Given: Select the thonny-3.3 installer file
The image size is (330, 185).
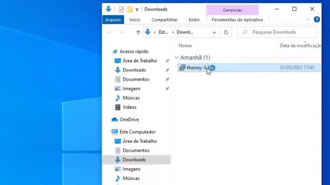Looking at the screenshot, I should tap(249, 67).
